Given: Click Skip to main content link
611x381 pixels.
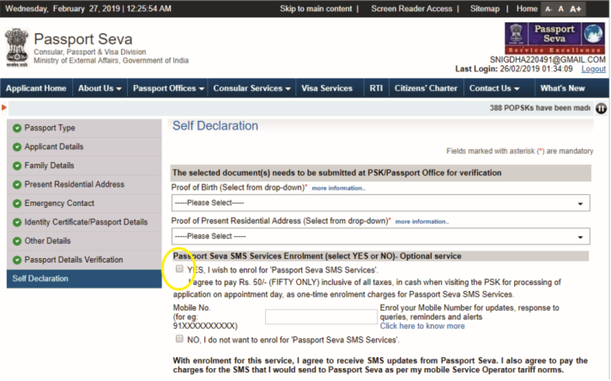Looking at the screenshot, I should point(316,9).
